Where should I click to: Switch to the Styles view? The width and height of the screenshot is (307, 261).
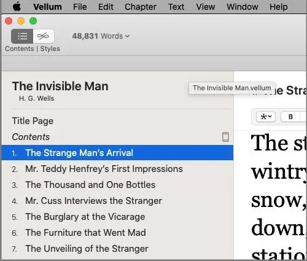pos(44,36)
